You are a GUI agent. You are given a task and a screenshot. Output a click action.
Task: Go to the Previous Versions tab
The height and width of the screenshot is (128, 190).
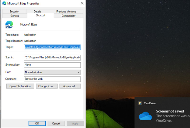[x=66, y=11]
